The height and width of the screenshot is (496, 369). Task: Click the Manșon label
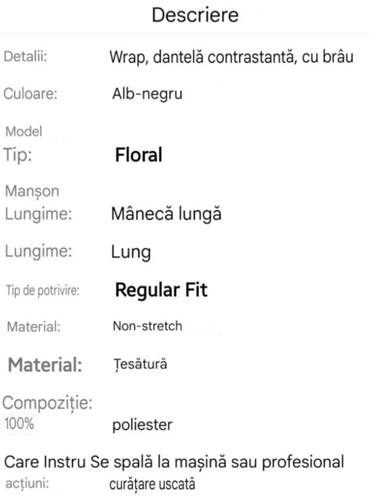(x=32, y=191)
